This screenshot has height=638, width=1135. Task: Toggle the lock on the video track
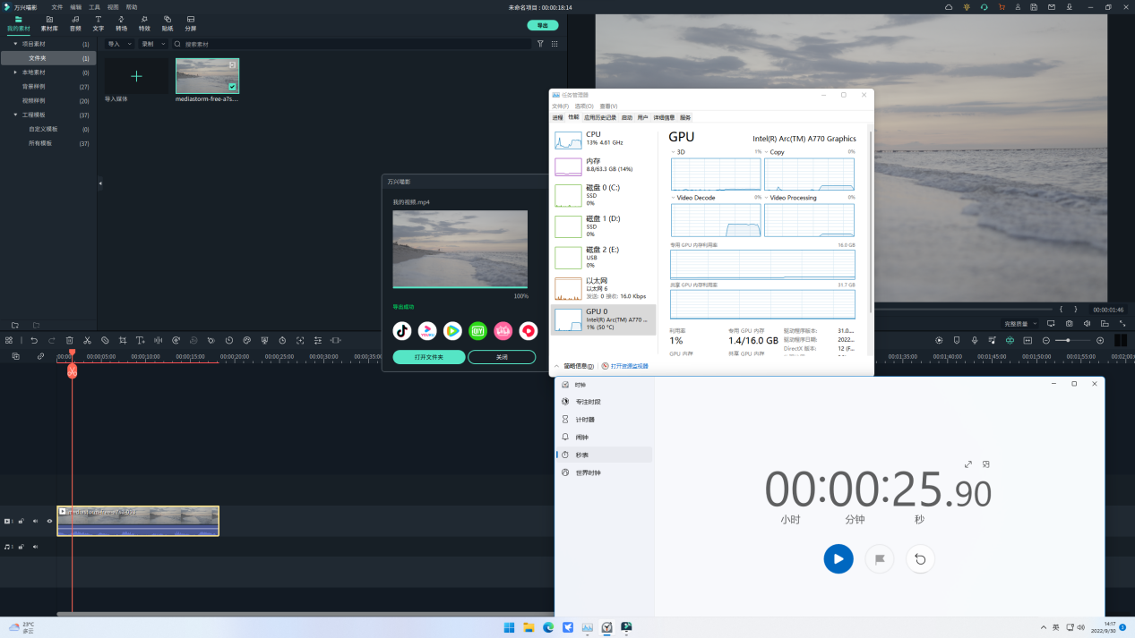tap(21, 521)
